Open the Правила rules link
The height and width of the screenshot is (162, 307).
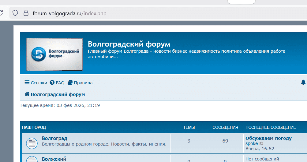coord(83,83)
